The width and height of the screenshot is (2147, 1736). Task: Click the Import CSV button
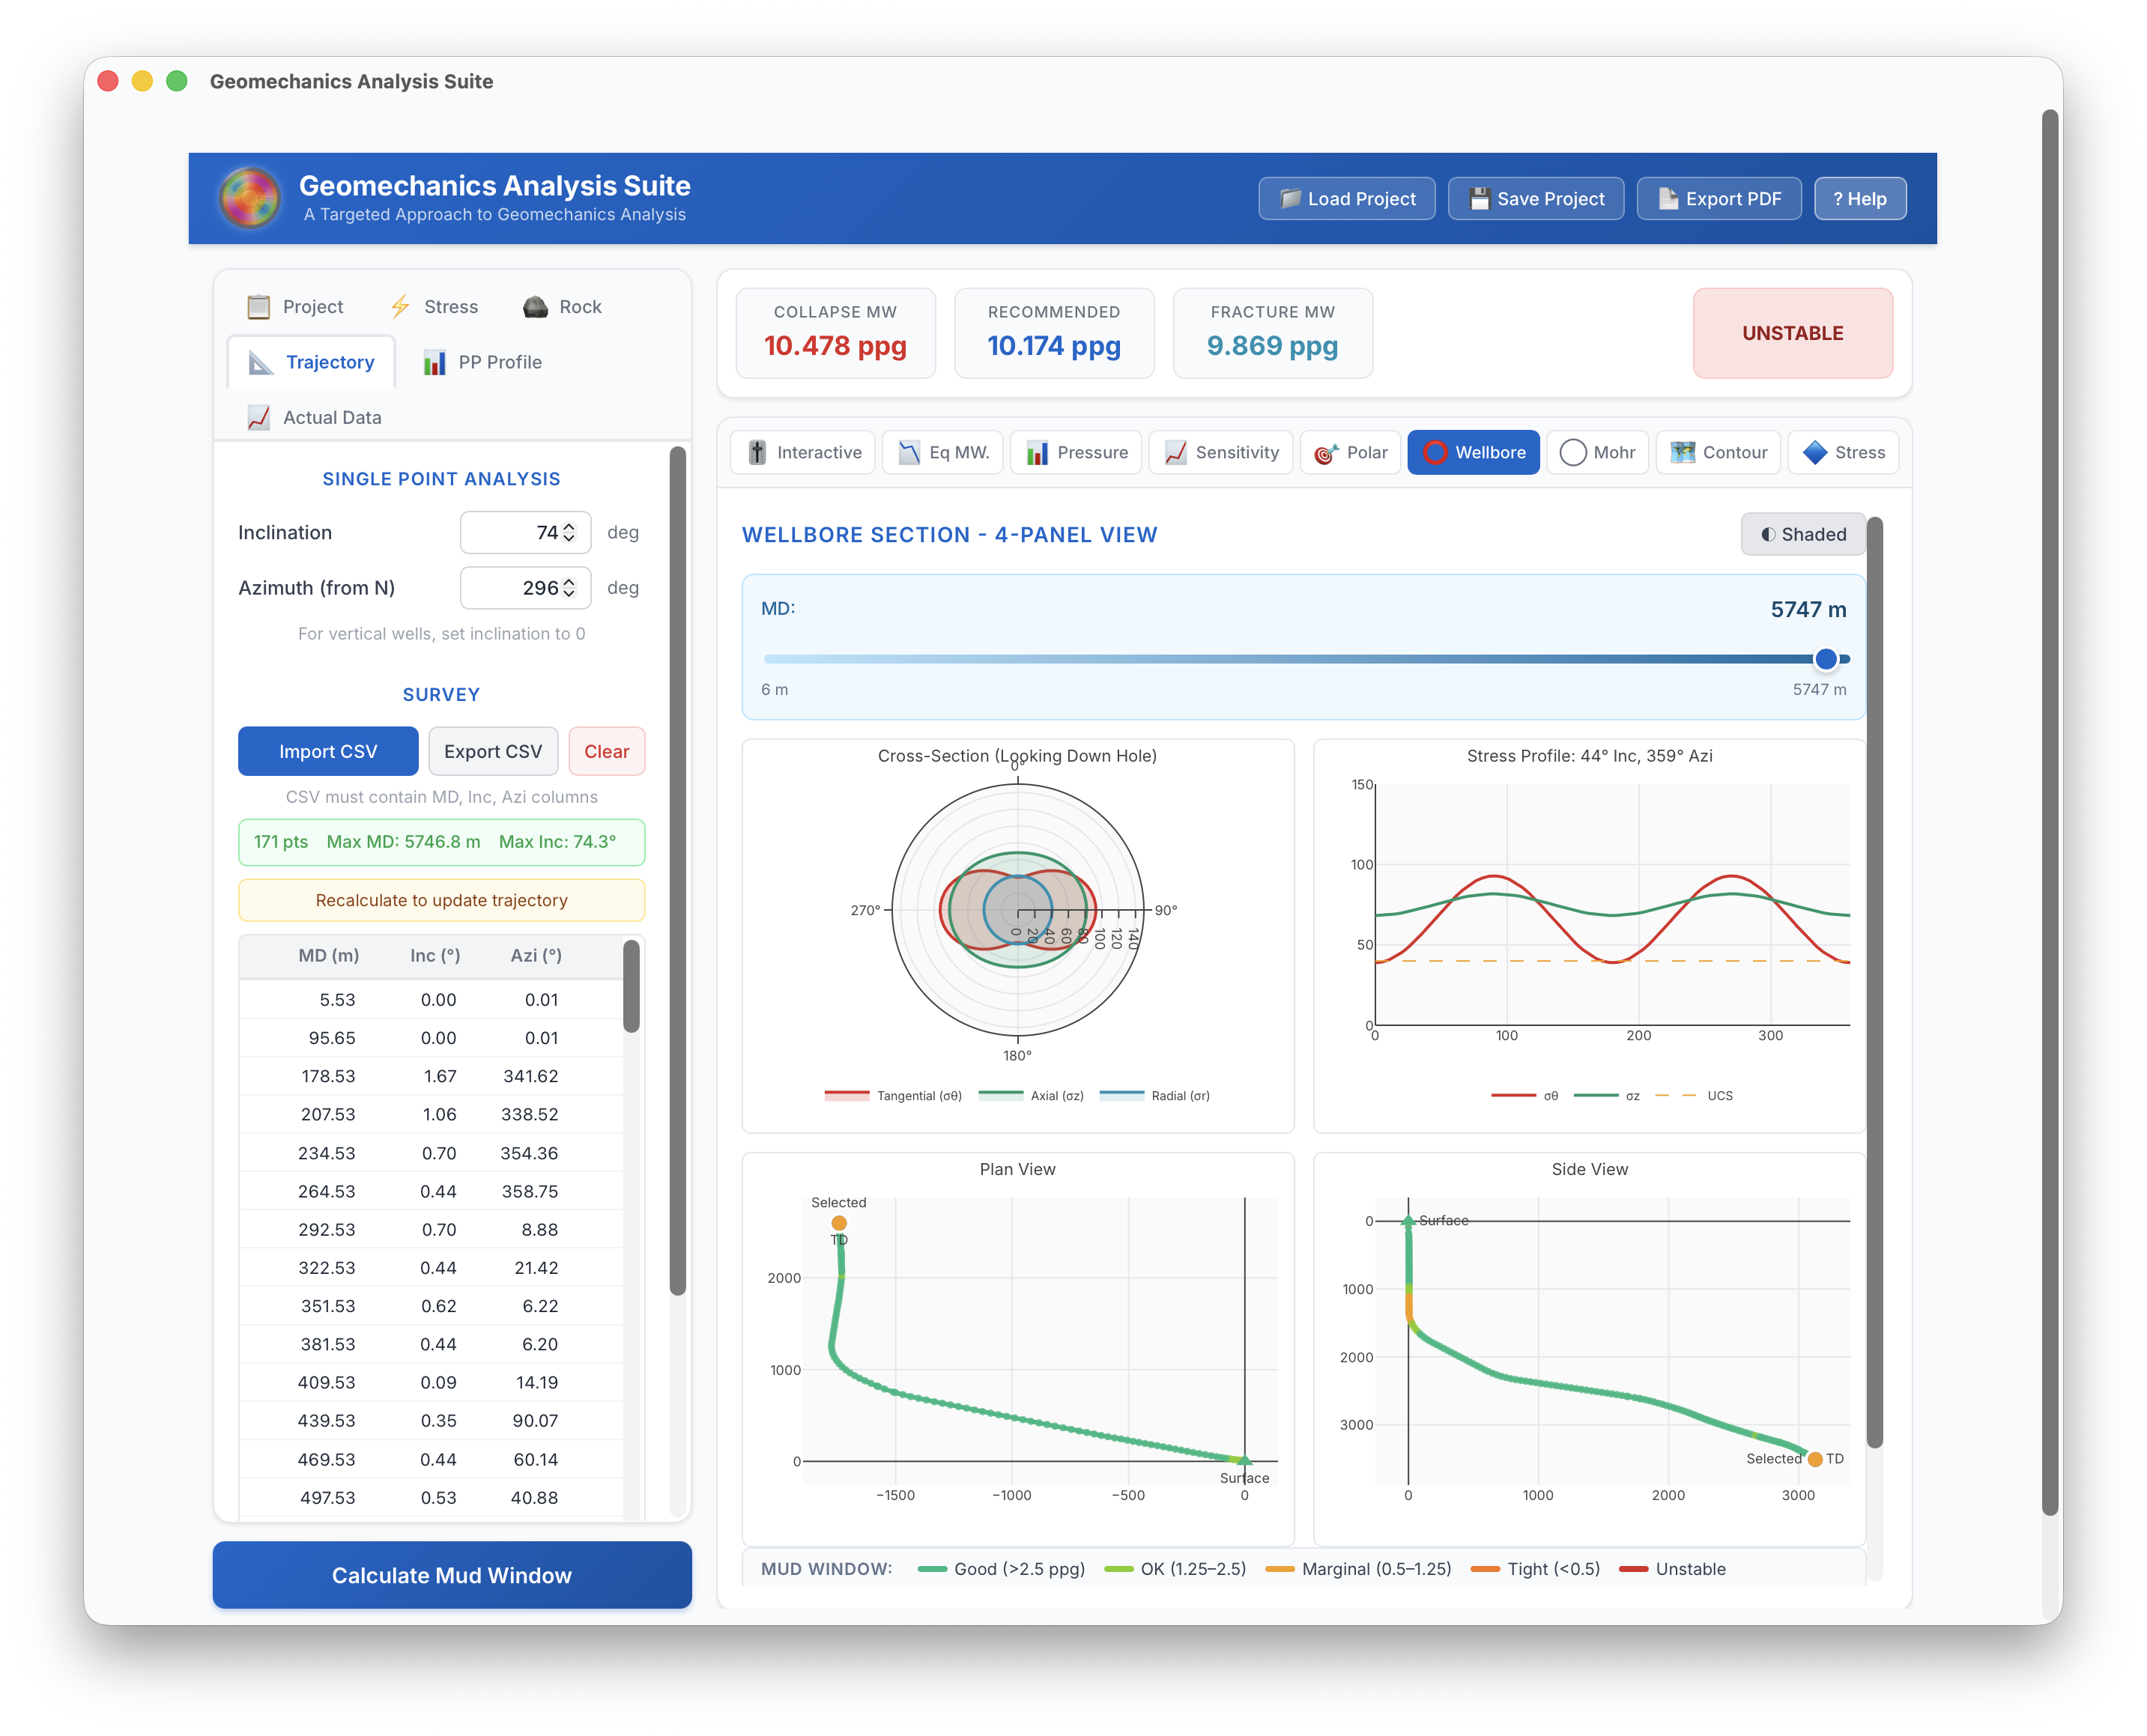[x=327, y=751]
